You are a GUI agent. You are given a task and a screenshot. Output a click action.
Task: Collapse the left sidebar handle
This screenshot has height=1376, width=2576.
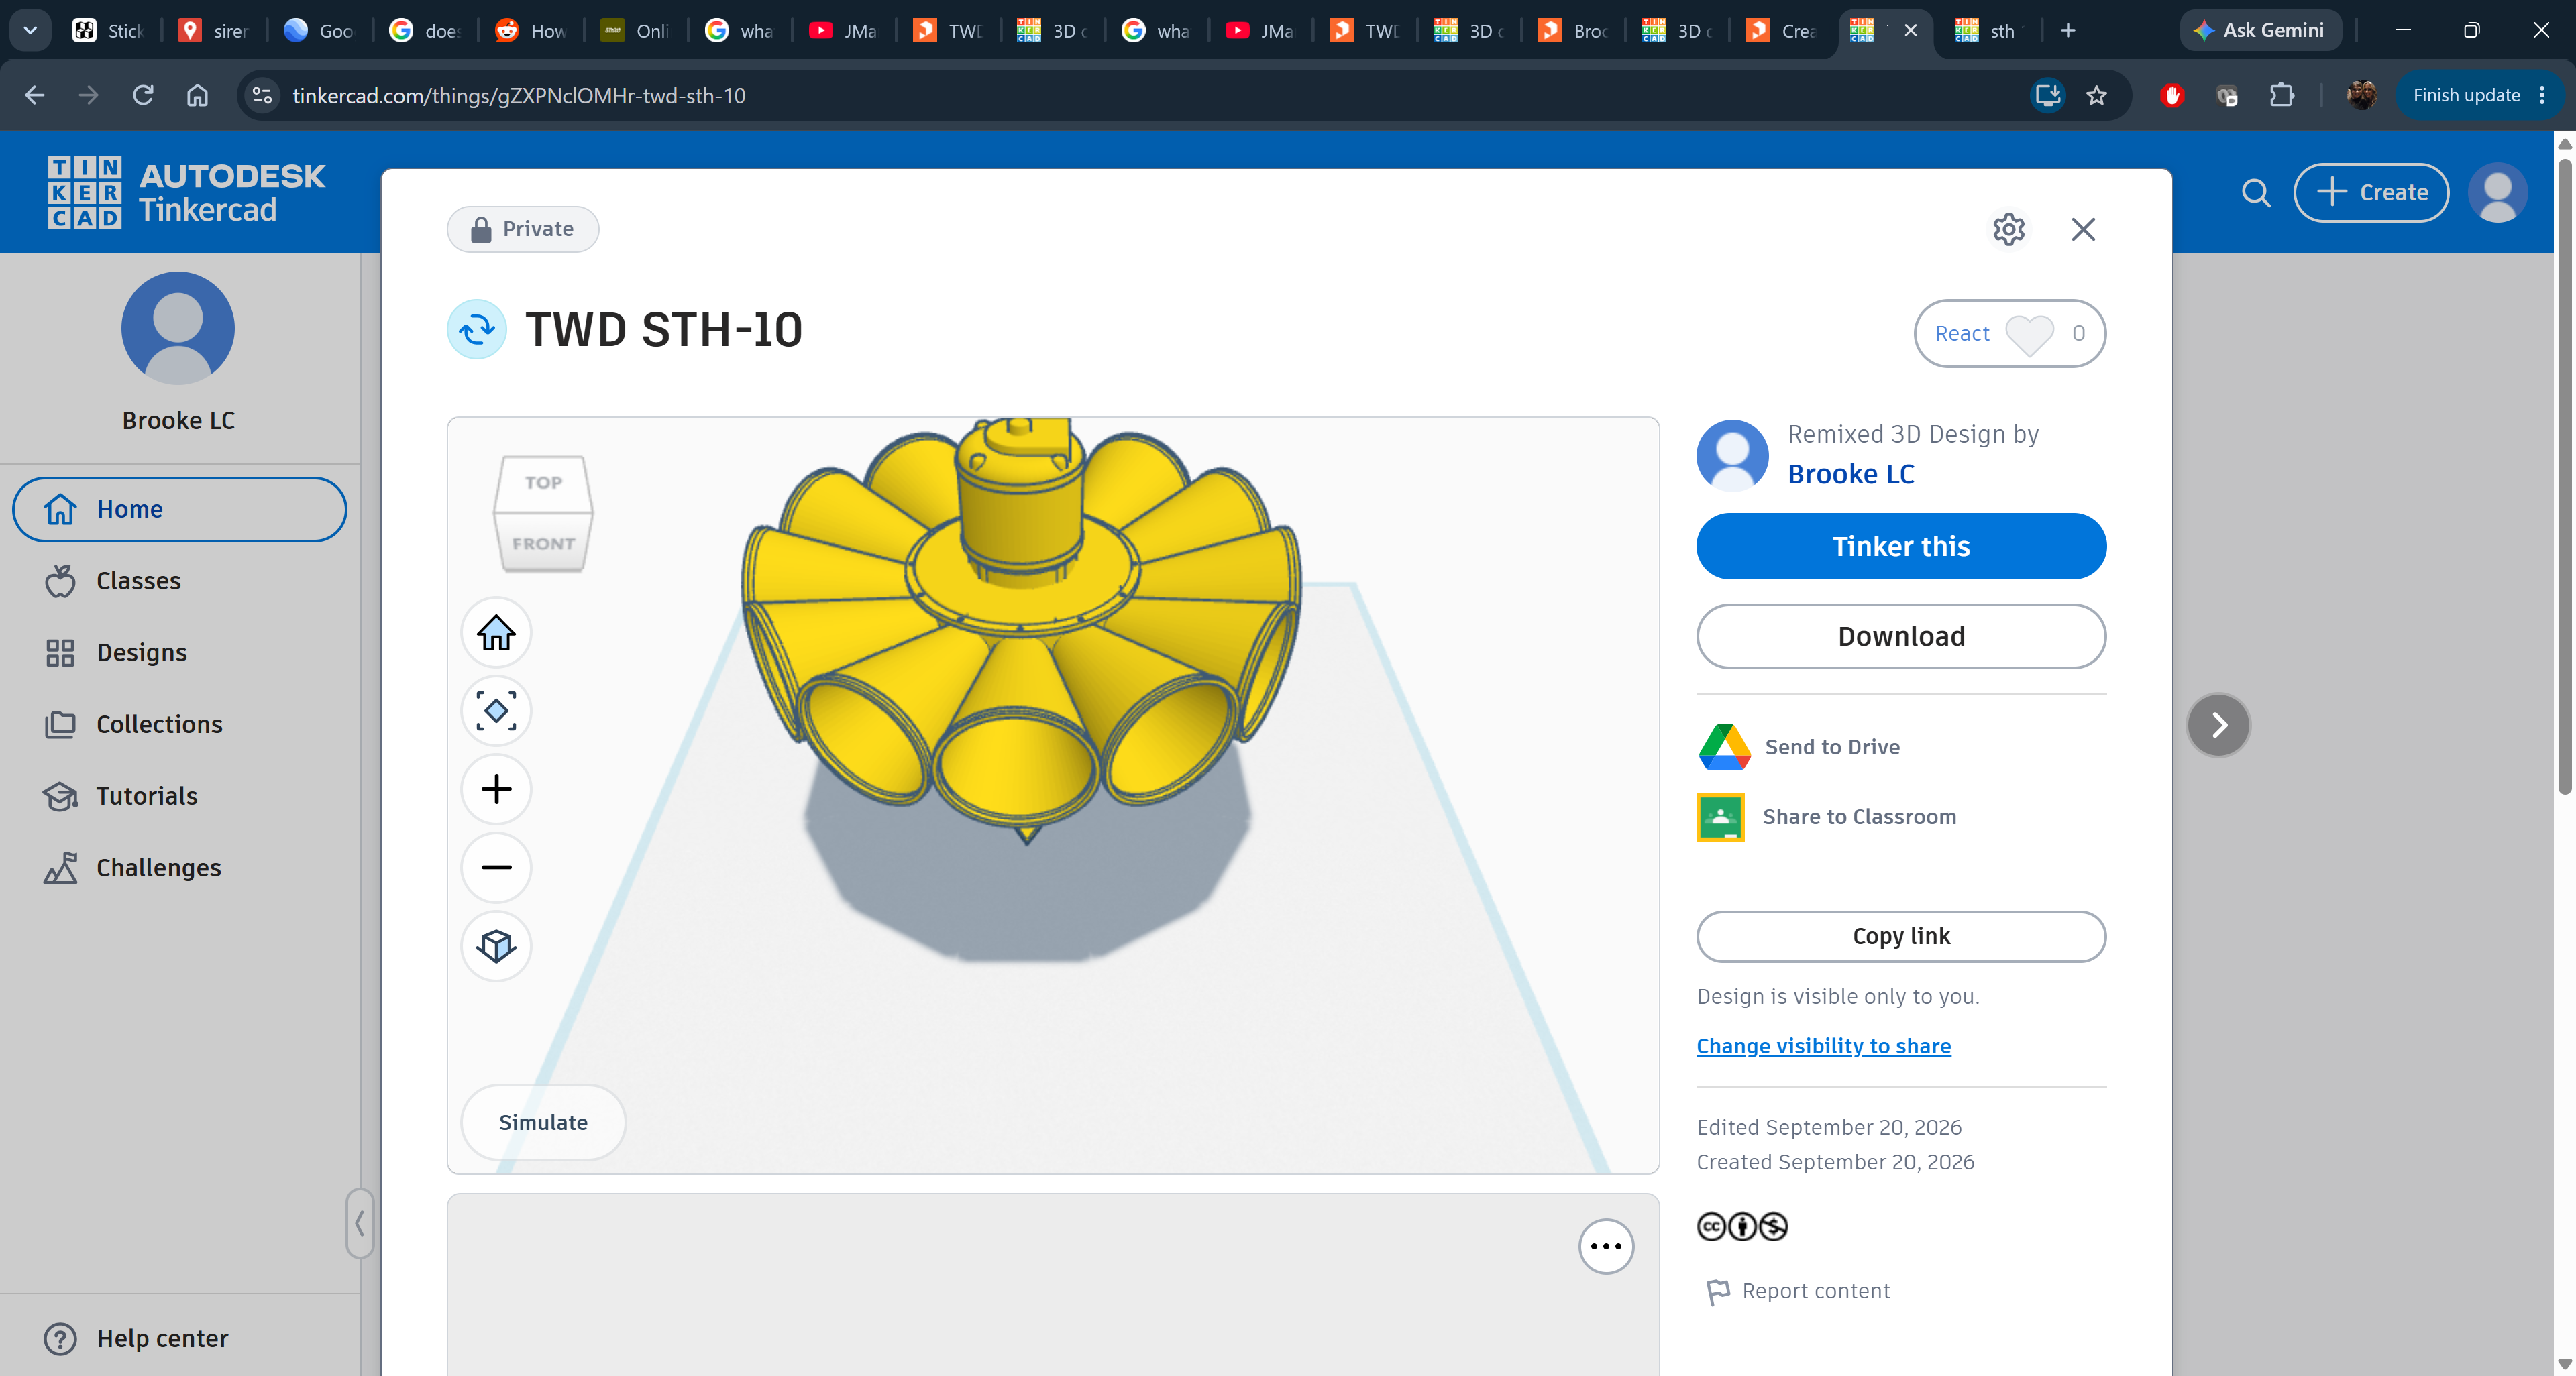(x=360, y=1223)
